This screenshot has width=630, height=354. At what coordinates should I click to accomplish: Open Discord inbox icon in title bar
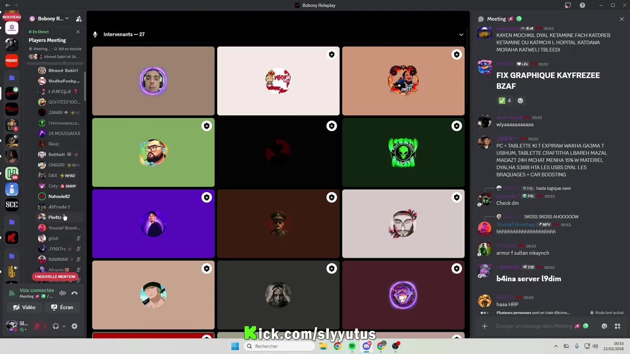[568, 5]
